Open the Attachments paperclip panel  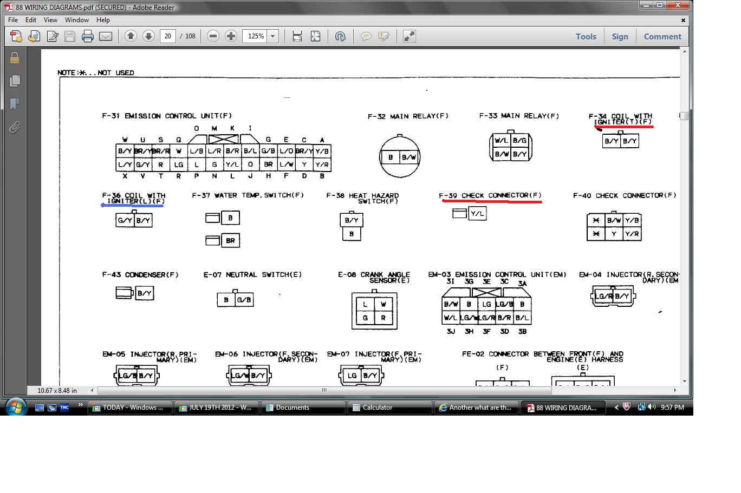click(15, 127)
